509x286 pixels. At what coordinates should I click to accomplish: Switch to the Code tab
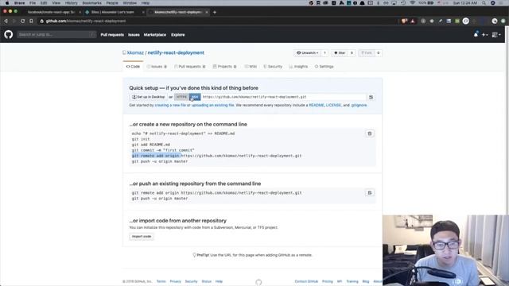[x=133, y=67]
